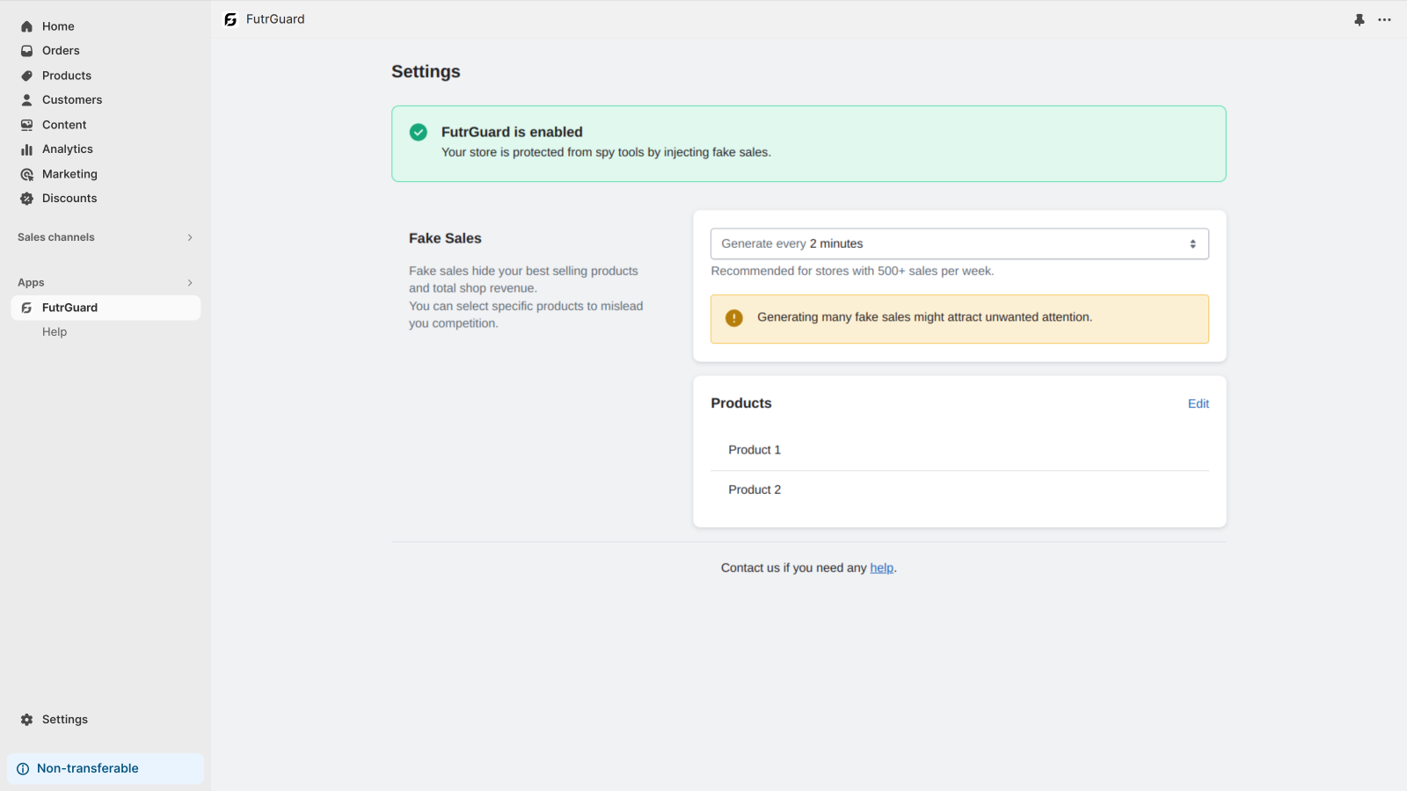The width and height of the screenshot is (1407, 791).
Task: Go to Discounts in the sidebar
Action: click(69, 199)
